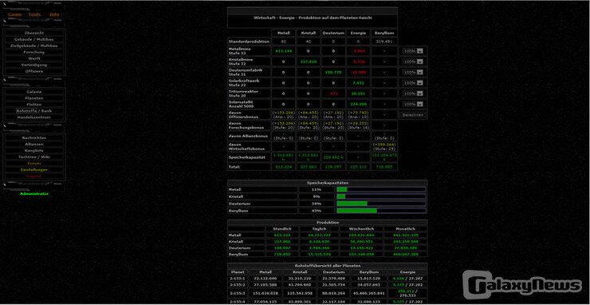Open the Werft page
The image size is (590, 305).
click(34, 58)
